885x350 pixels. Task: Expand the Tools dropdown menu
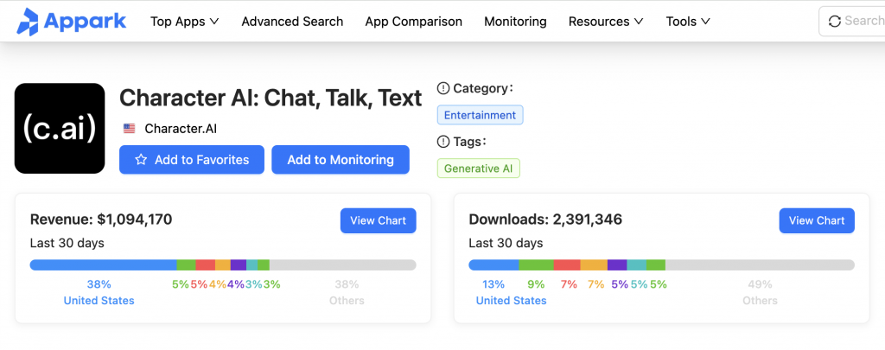(688, 22)
